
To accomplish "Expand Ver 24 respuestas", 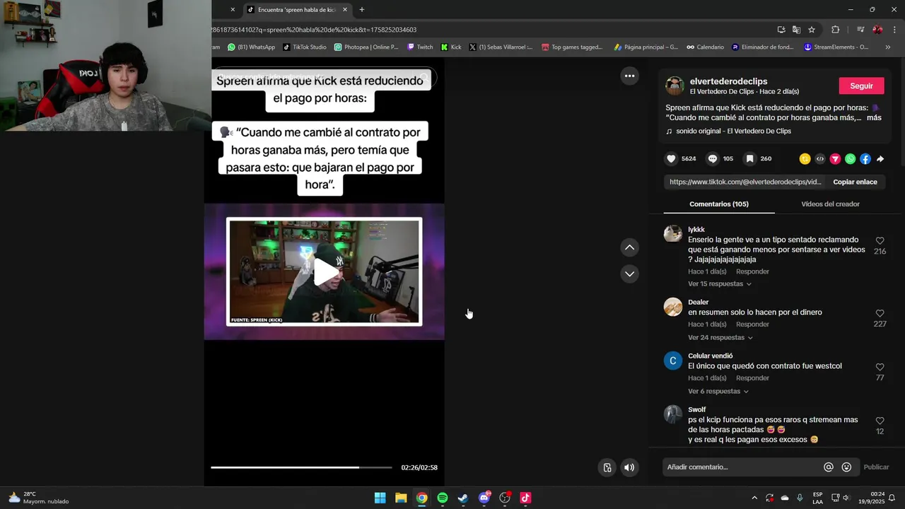I will click(720, 338).
